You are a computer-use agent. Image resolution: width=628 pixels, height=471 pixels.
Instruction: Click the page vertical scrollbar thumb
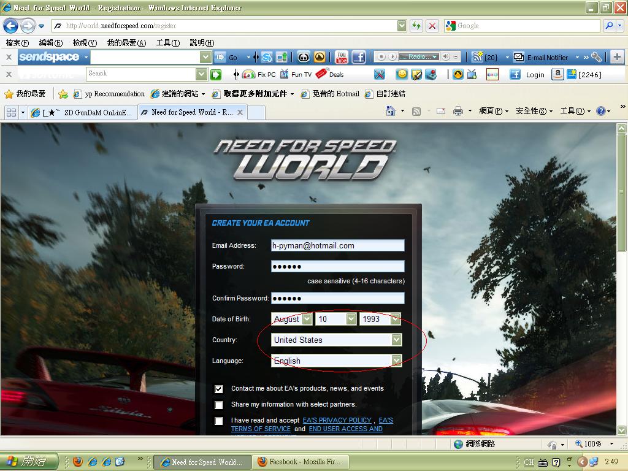621,193
